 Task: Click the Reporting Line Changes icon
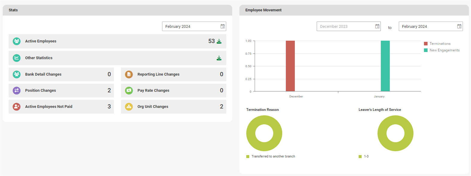pyautogui.click(x=129, y=74)
